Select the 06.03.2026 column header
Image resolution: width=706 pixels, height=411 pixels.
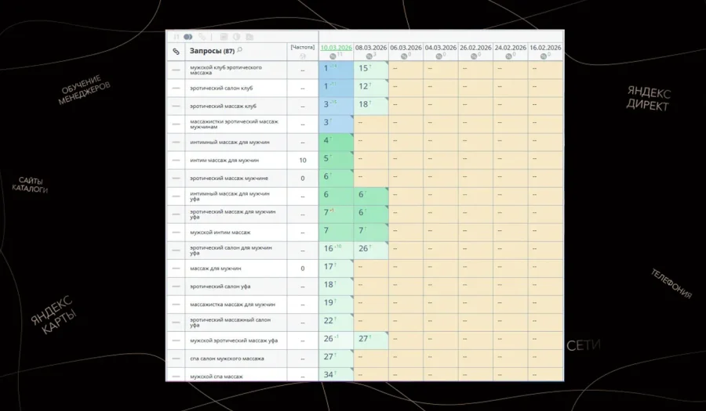pyautogui.click(x=406, y=47)
